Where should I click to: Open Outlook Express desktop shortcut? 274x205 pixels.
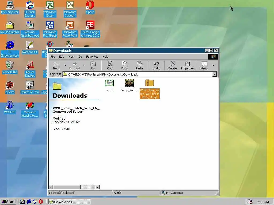coord(30,9)
